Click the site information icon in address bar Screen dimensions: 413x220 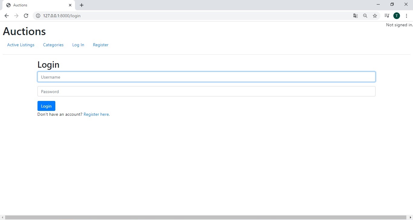tap(38, 16)
